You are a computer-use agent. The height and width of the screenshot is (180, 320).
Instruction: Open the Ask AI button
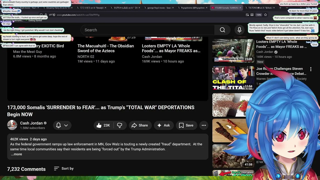click(163, 125)
